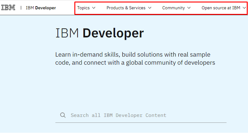248x133 pixels.
Task: Click the bold Developer word in top header
Action: (x=45, y=8)
